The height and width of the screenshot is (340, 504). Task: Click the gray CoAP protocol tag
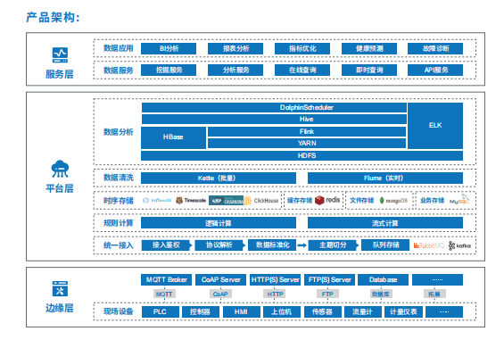(220, 294)
